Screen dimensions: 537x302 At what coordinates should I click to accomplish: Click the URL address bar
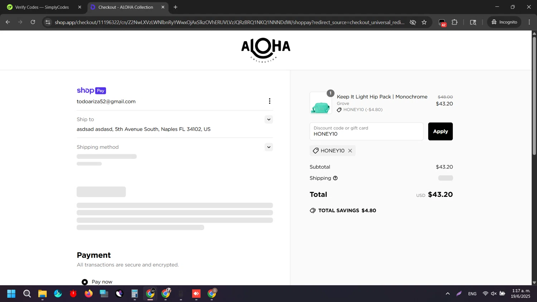pyautogui.click(x=229, y=22)
